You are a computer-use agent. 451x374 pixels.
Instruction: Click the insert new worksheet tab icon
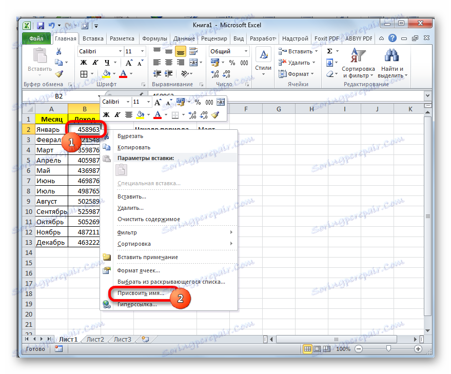(x=145, y=340)
